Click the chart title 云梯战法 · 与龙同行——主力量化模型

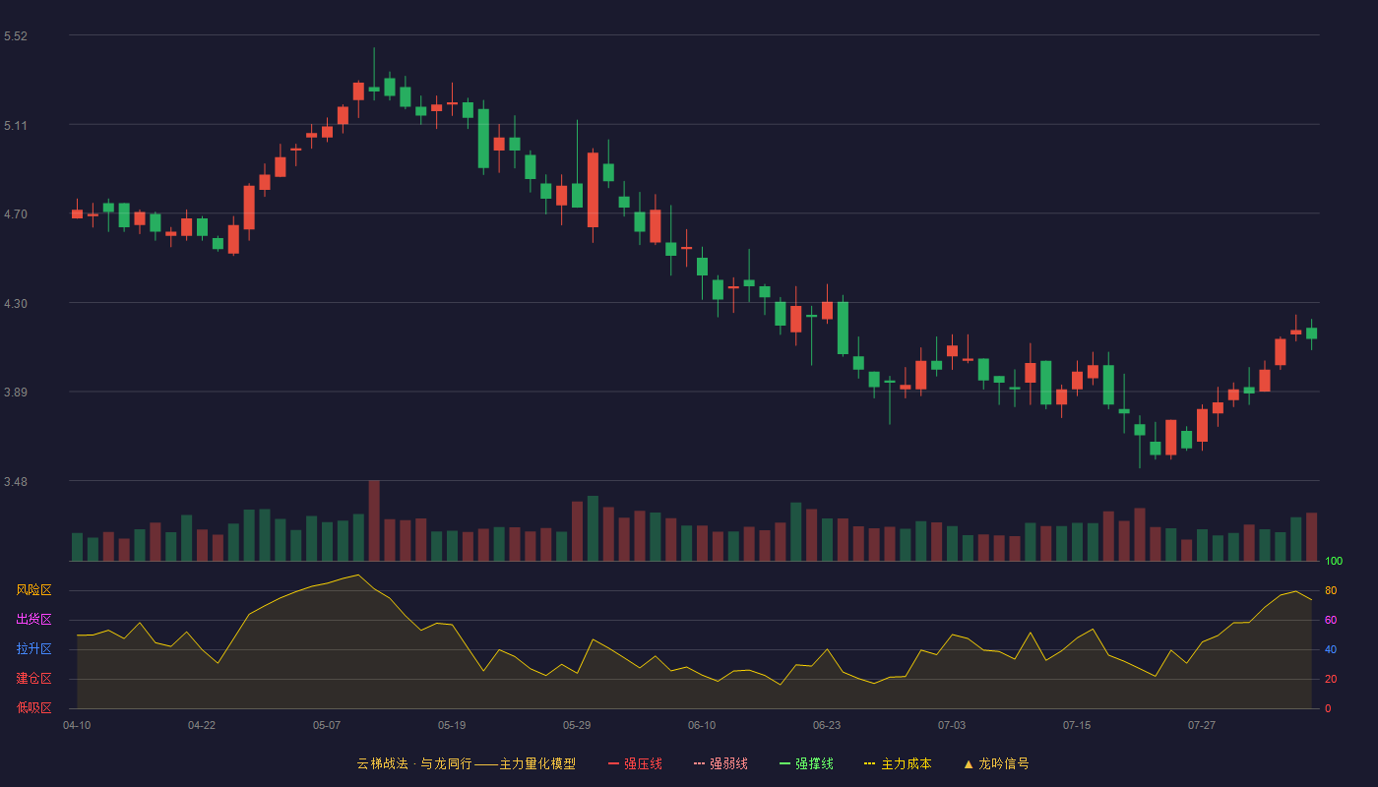click(x=466, y=763)
